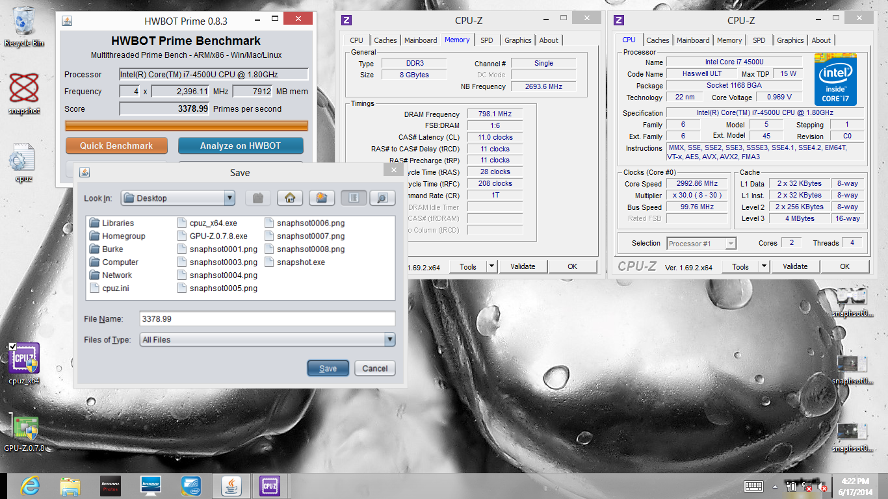Click the Quick Benchmark button
This screenshot has height=499, width=888.
click(x=116, y=146)
